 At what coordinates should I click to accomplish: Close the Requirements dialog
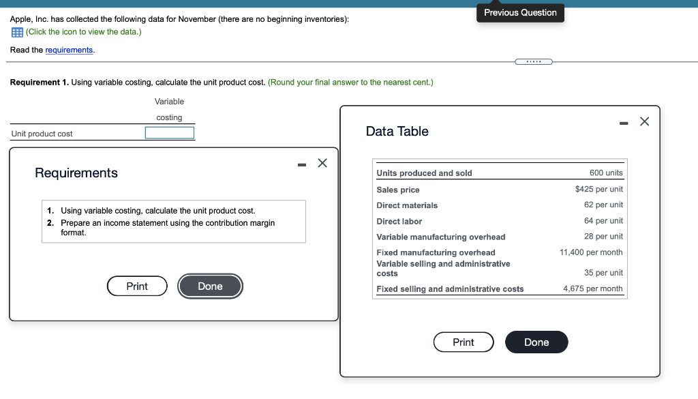[322, 163]
